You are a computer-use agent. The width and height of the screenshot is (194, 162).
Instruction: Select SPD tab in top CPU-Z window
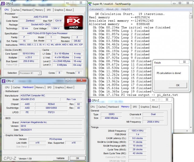[49, 10]
